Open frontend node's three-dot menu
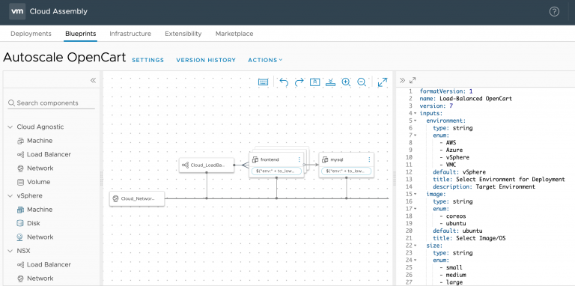The height and width of the screenshot is (286, 575). click(x=299, y=159)
